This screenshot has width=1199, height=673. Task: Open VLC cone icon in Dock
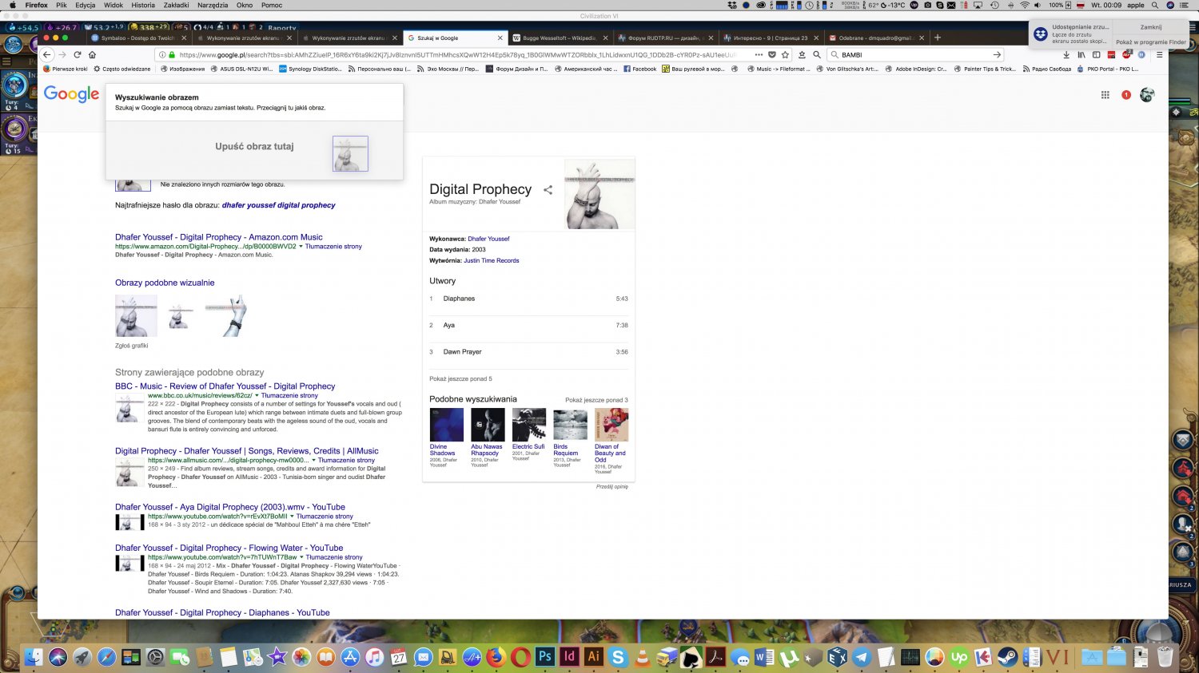pyautogui.click(x=642, y=657)
